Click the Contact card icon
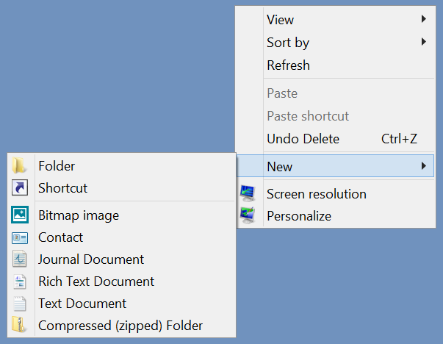Image resolution: width=443 pixels, height=344 pixels. click(x=20, y=237)
